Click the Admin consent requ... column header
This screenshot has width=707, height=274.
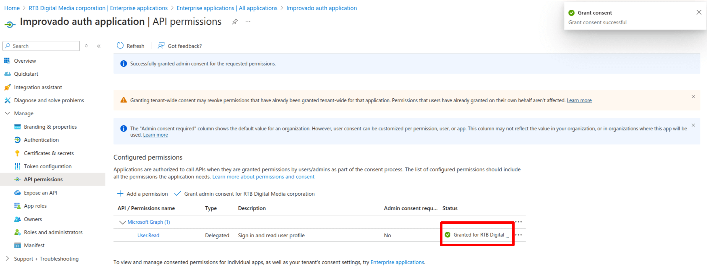411,208
